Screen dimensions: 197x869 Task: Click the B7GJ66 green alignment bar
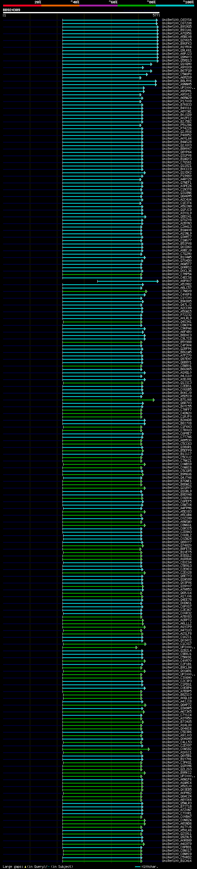[x=109, y=400]
